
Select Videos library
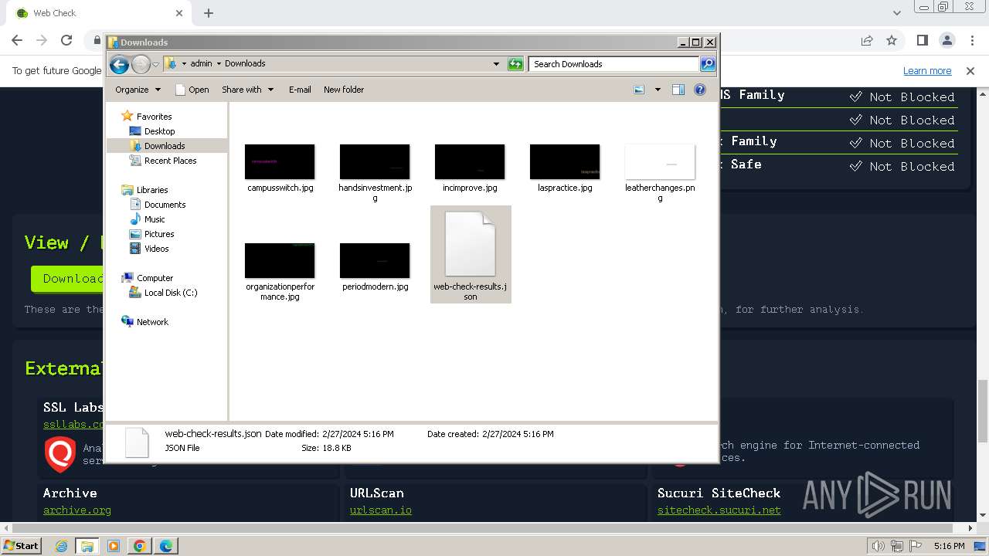[156, 249]
